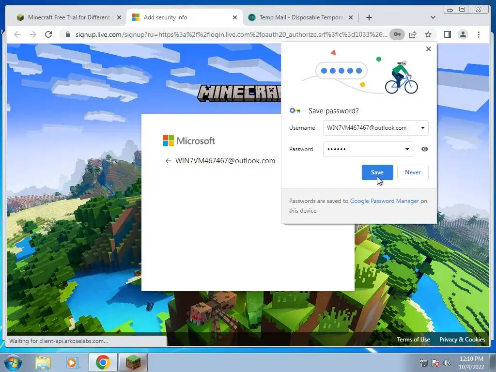Click into the Password field dots
496x372 pixels.
click(x=337, y=149)
